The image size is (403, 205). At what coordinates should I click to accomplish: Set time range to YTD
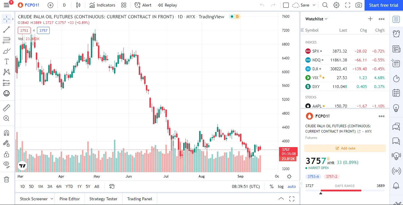pos(69,186)
